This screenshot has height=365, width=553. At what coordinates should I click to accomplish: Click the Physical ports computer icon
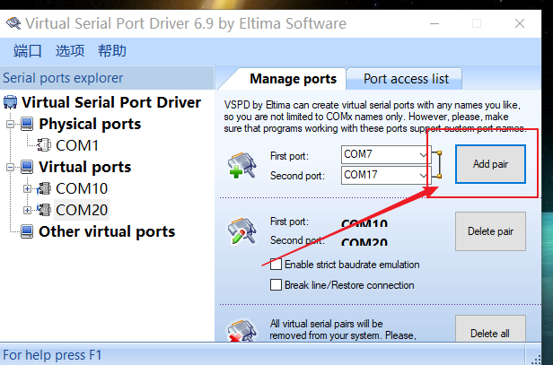(x=27, y=124)
